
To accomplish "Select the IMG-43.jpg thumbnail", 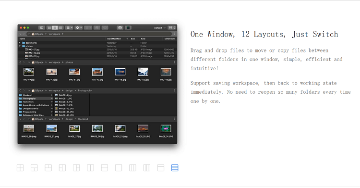I will tap(97, 72).
